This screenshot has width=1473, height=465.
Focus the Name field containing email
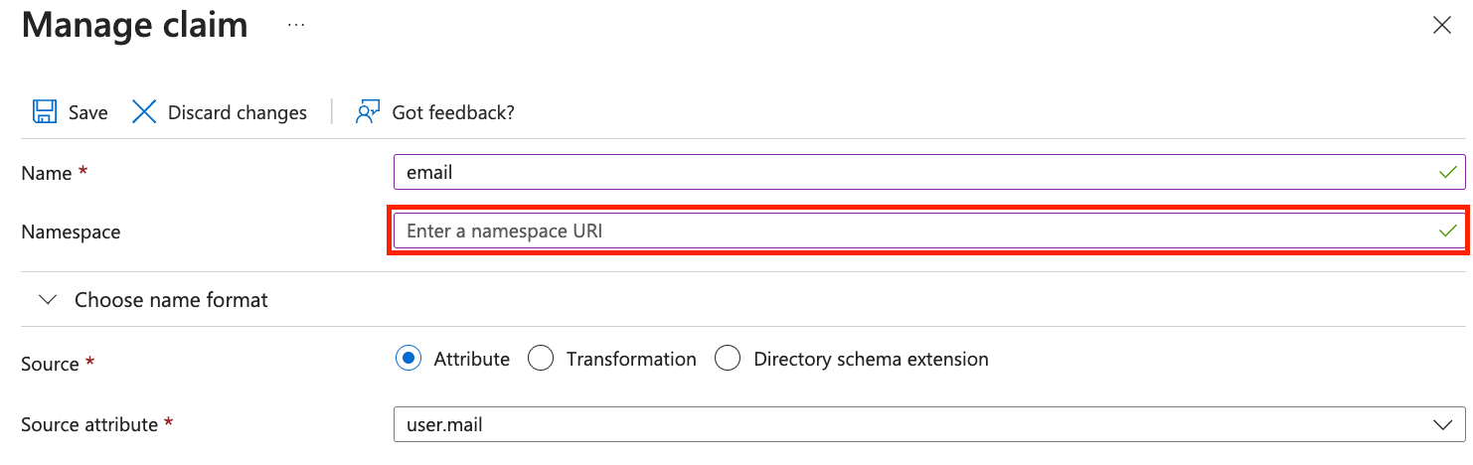click(929, 172)
